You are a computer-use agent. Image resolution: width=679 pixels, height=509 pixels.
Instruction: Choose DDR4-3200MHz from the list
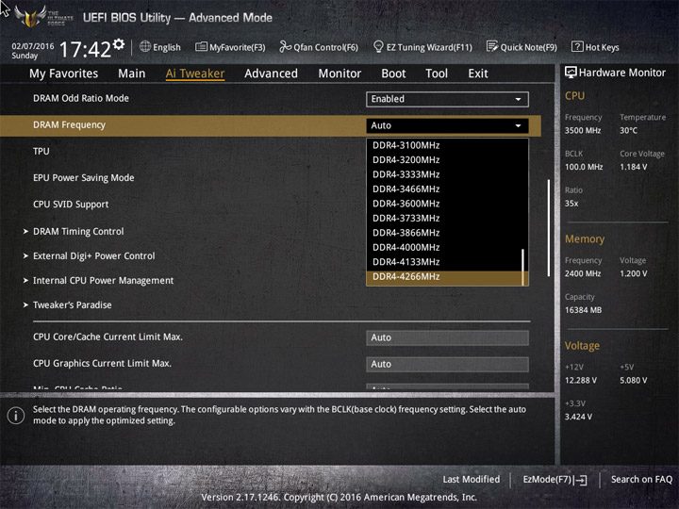(447, 159)
